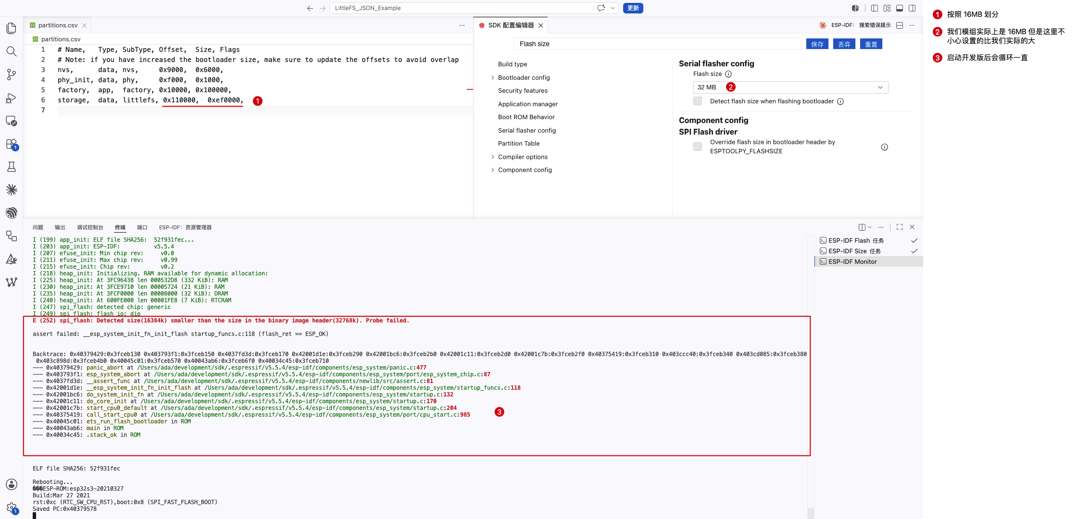Open the Flash size 32 MB dropdown
1077x519 pixels.
point(790,87)
